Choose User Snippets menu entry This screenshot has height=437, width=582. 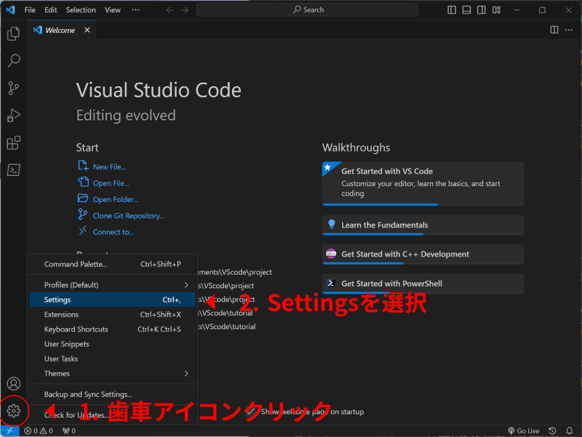(113, 344)
